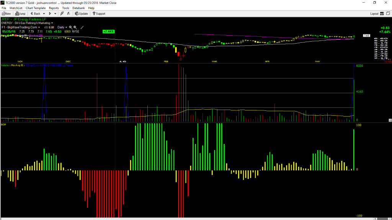The width and height of the screenshot is (392, 220).
Task: Click the second magnifier zoom icon
Action: (75, 27)
